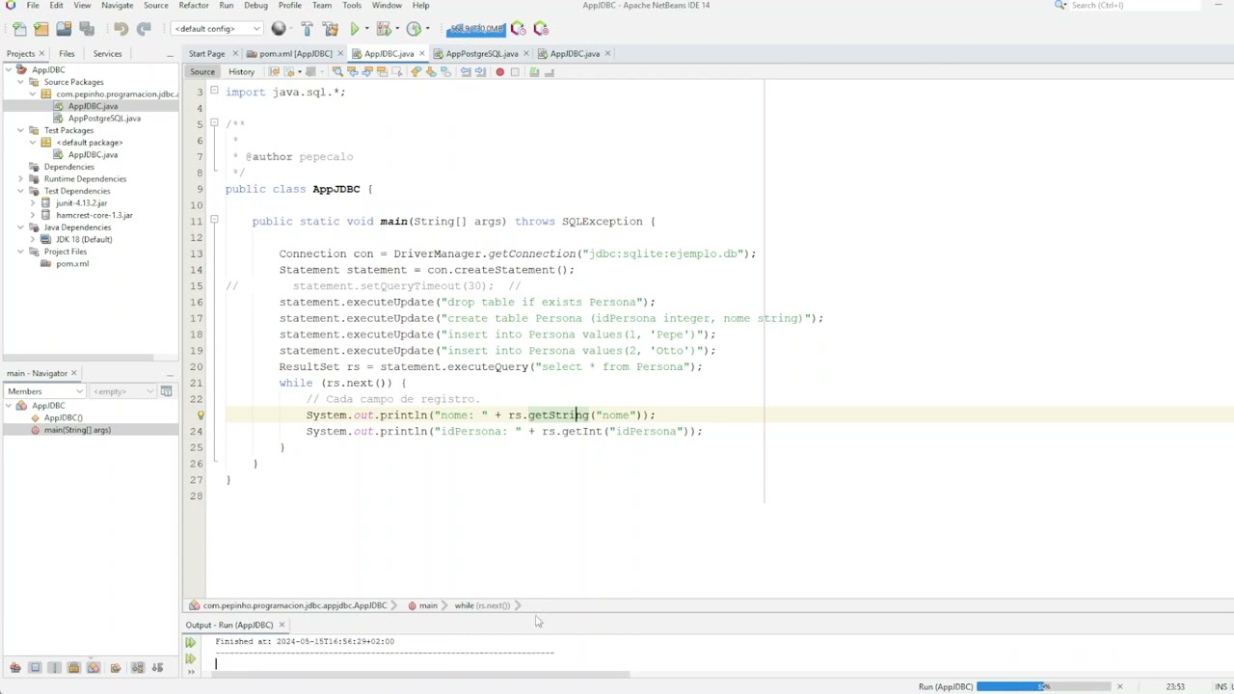Toggle Fully Qualified Names in Navigator
This screenshot has width=1234, height=694.
coord(115,667)
